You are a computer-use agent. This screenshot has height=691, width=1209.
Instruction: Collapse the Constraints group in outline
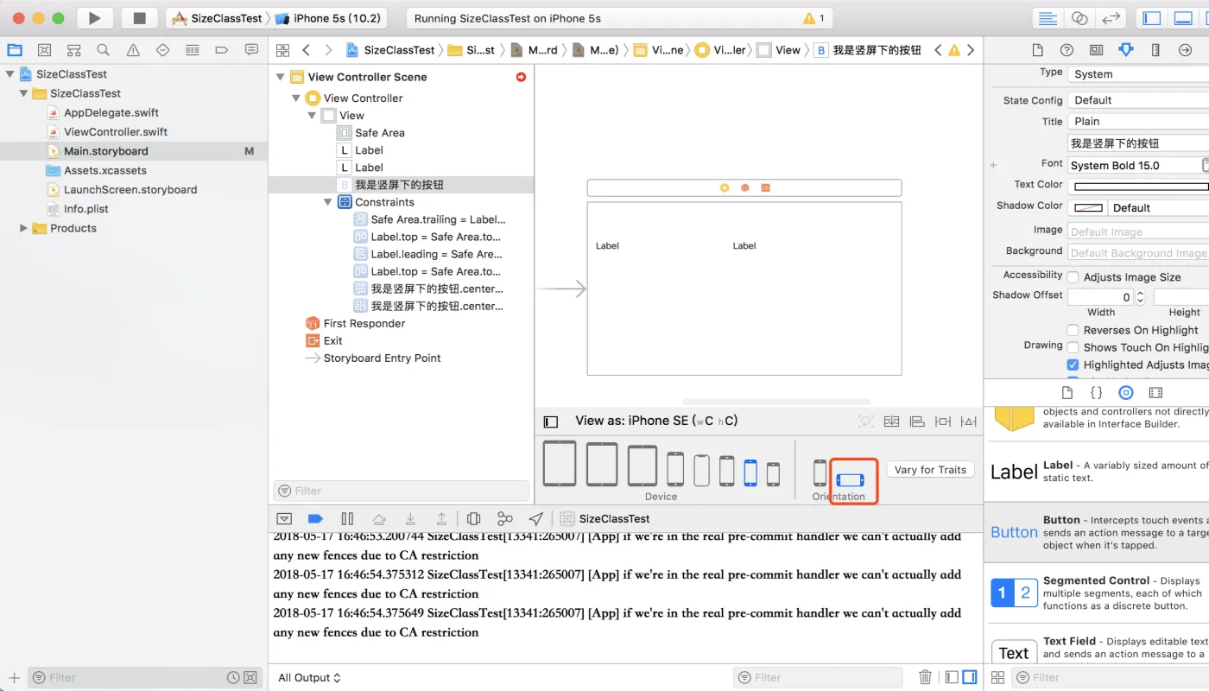(328, 202)
